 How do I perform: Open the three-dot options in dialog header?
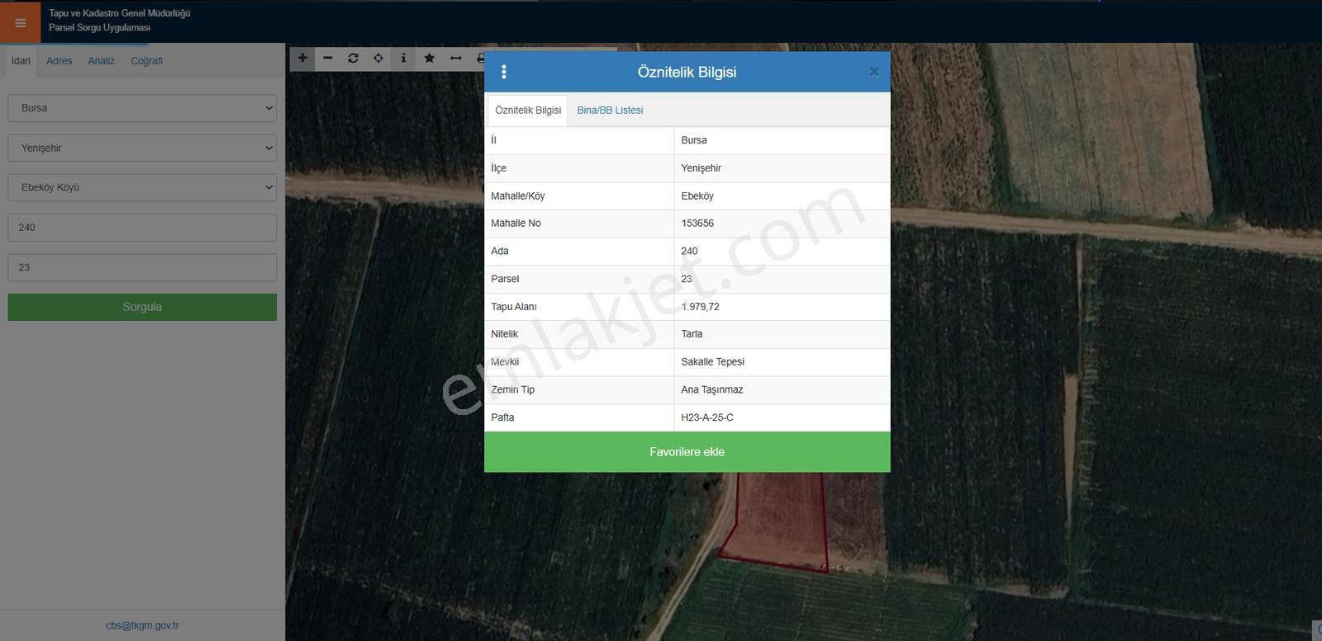(x=504, y=72)
